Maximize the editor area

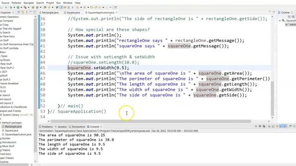point(274,12)
